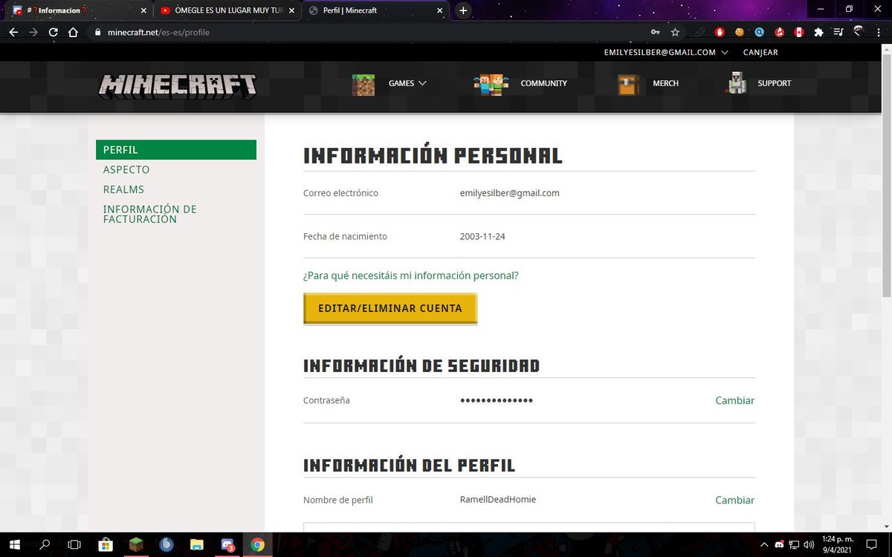This screenshot has height=557, width=892.
Task: Click the taskbar search magnifier
Action: (x=45, y=545)
